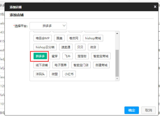
Task: Select the 智卖宝门店 platform option
Action: [81, 65]
